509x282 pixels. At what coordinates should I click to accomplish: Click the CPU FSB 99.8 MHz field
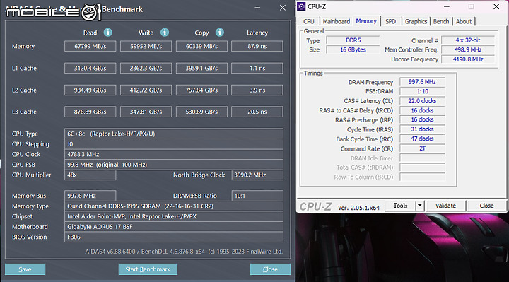174,165
